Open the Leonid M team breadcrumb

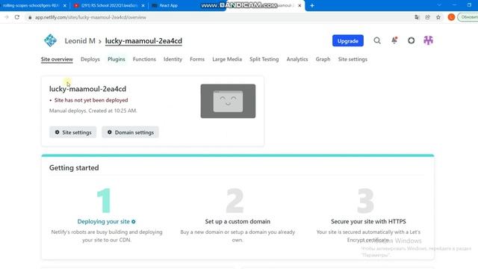pyautogui.click(x=80, y=41)
